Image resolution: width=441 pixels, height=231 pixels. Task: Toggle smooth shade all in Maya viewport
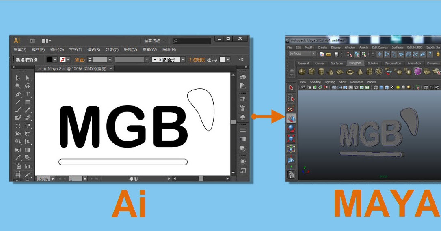coord(381,88)
